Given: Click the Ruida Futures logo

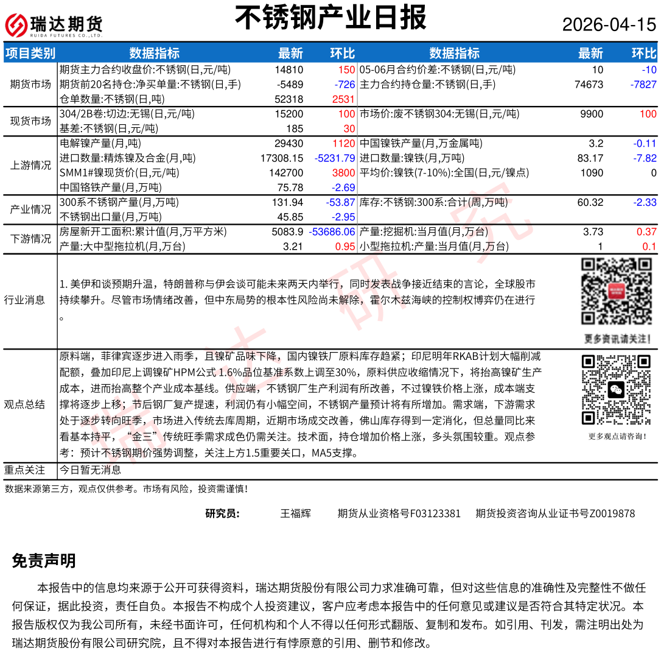Looking at the screenshot, I should [54, 24].
